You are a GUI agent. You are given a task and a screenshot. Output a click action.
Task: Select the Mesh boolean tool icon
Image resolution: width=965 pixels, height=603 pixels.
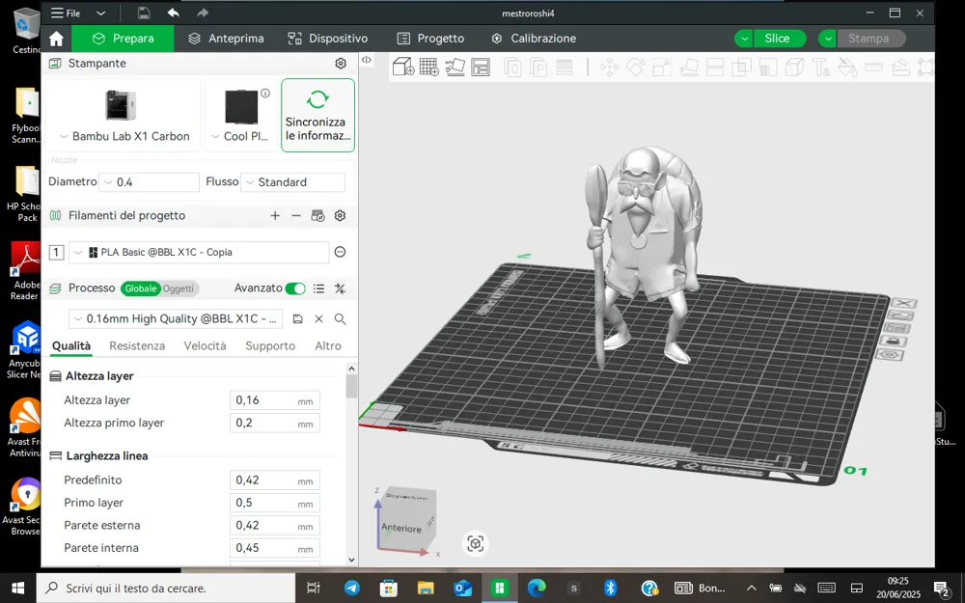click(x=741, y=67)
